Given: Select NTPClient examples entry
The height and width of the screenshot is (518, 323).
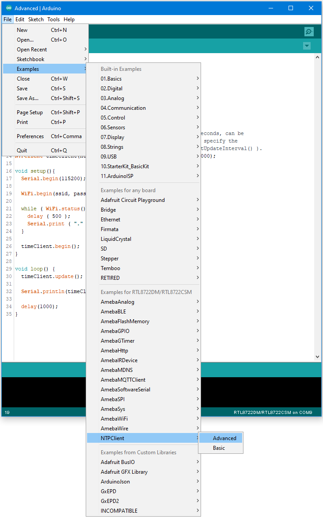Looking at the screenshot, I should 143,438.
